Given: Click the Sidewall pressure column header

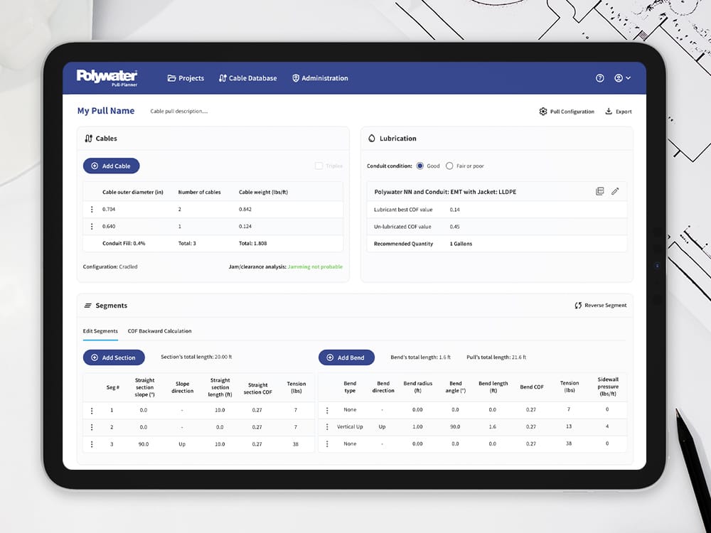Looking at the screenshot, I should click(x=608, y=387).
